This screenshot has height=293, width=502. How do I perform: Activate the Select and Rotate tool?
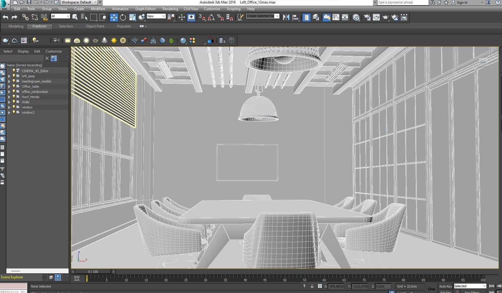tap(123, 17)
